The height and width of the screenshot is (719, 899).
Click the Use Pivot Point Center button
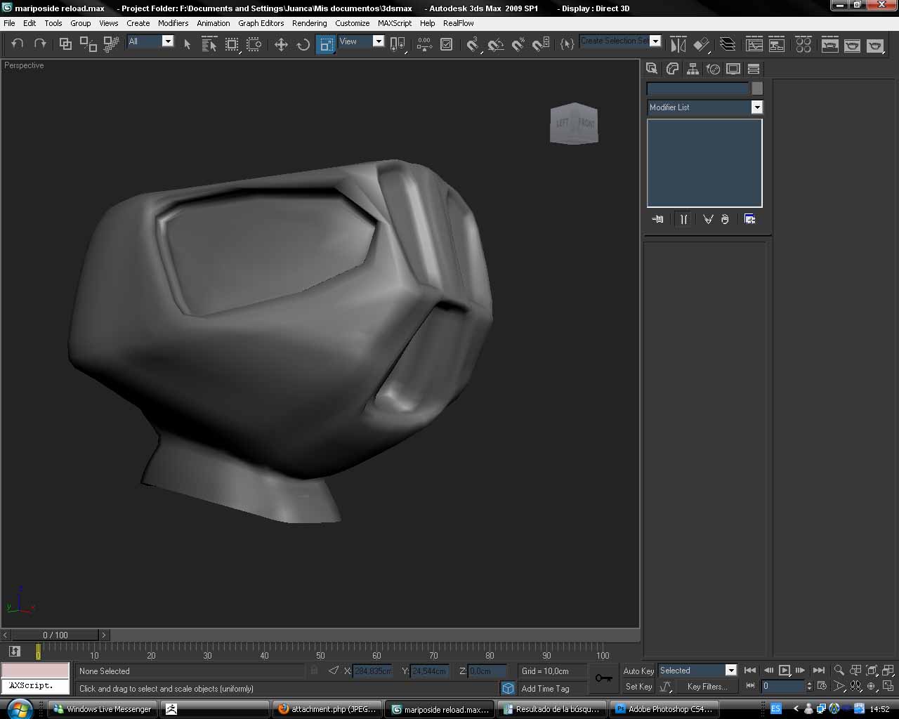pos(398,44)
